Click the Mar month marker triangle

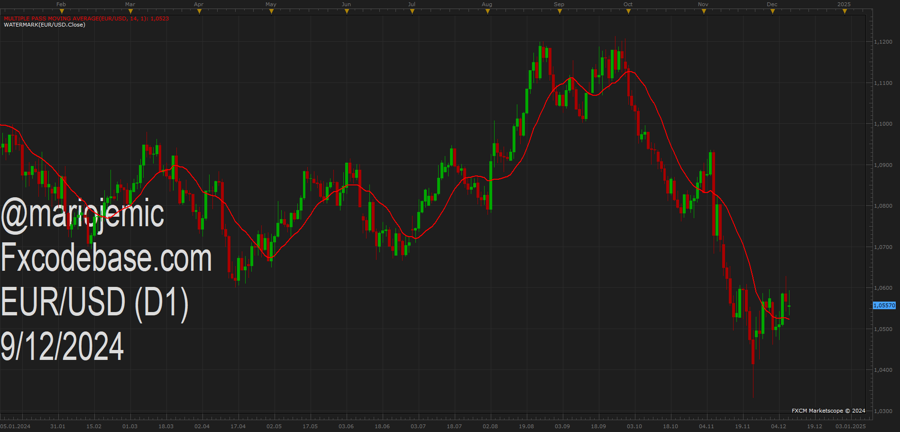click(130, 11)
